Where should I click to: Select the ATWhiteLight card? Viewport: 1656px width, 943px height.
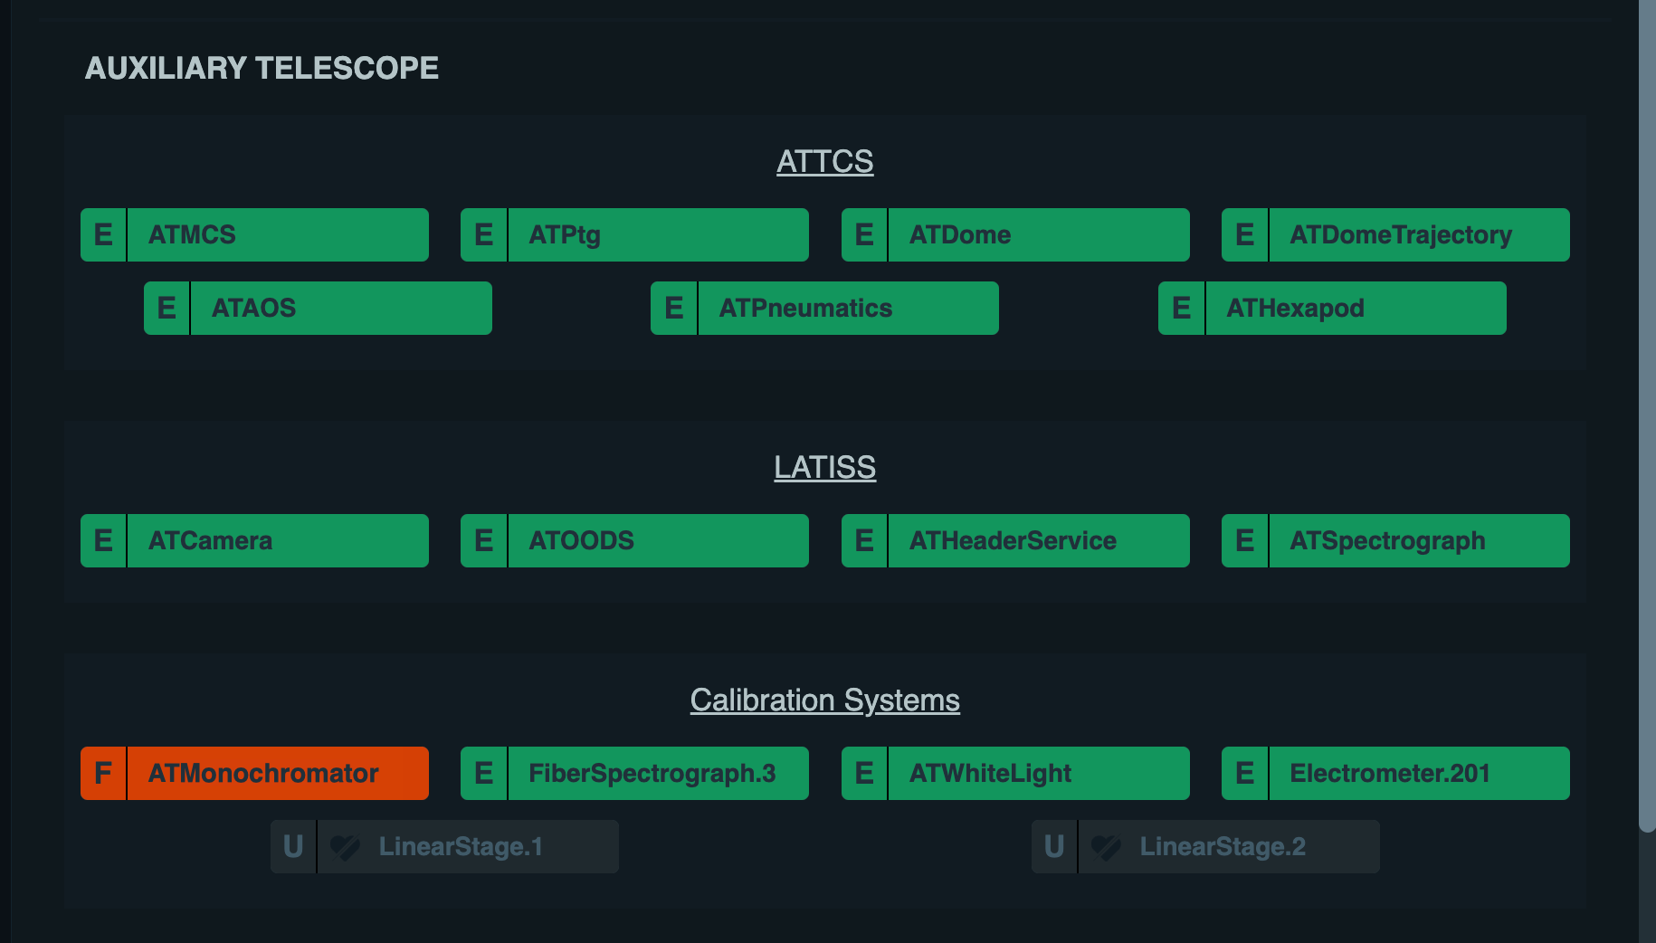1039,773
